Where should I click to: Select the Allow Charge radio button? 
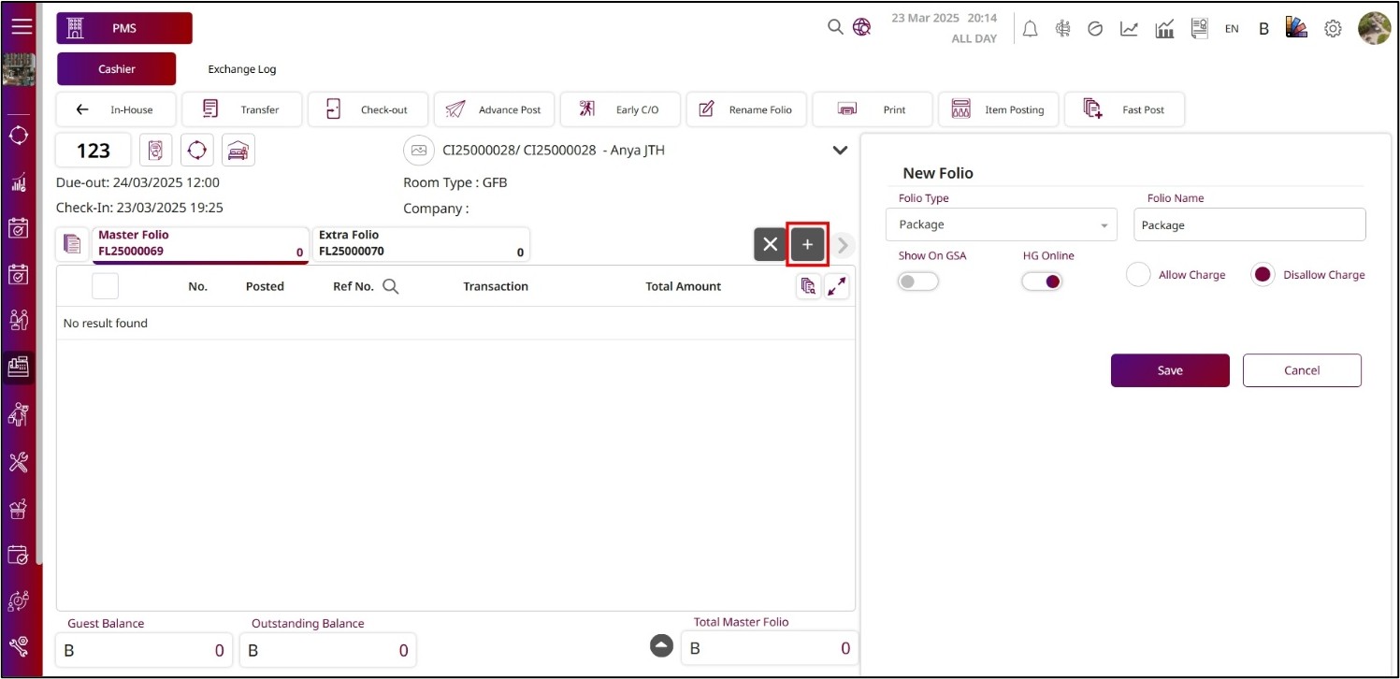click(x=1138, y=275)
